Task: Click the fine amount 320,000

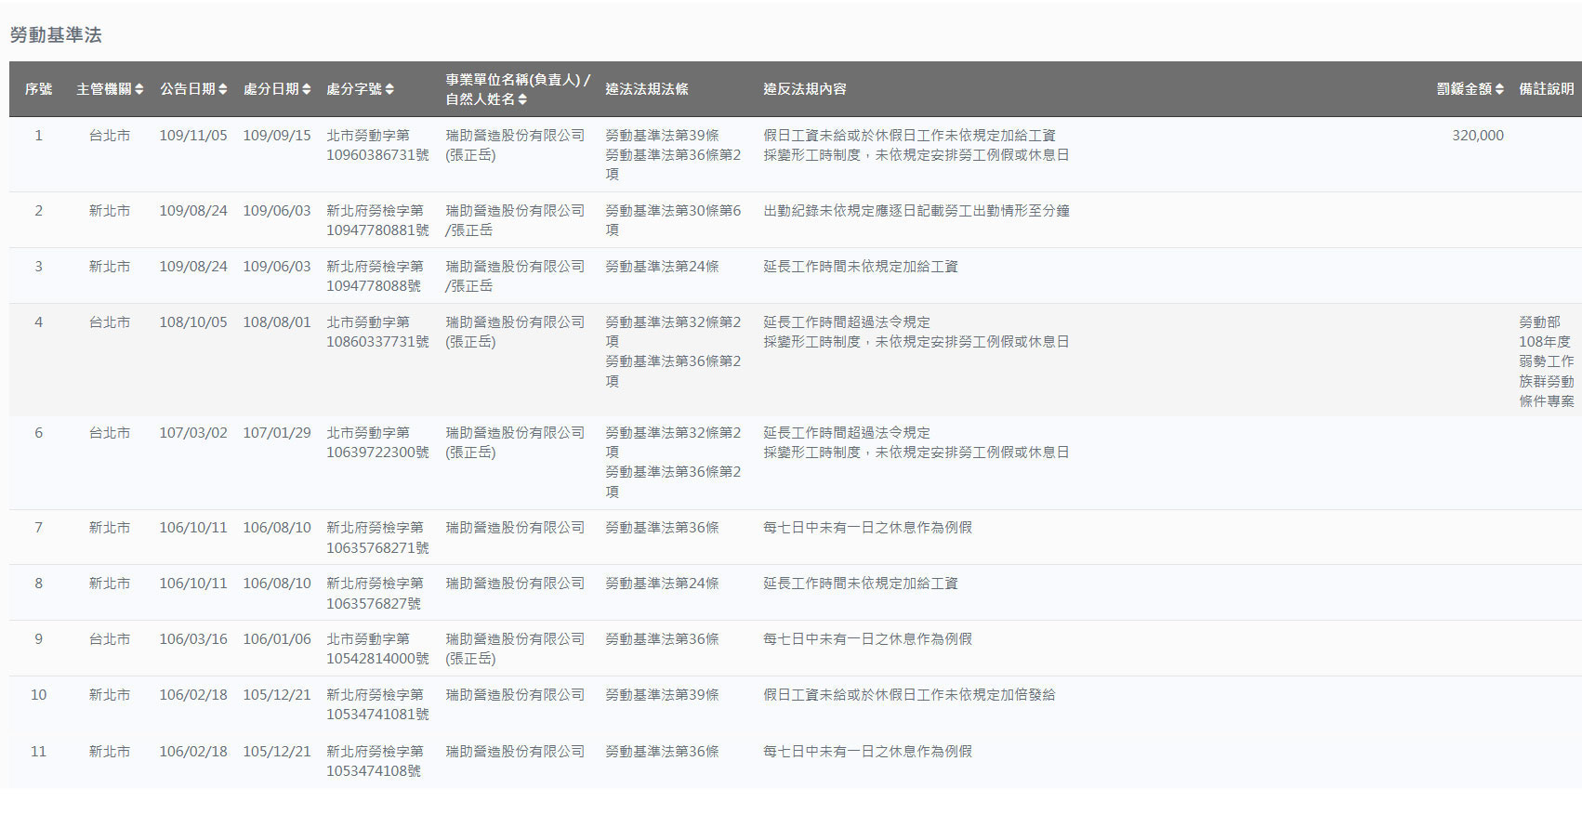Action: click(x=1478, y=136)
